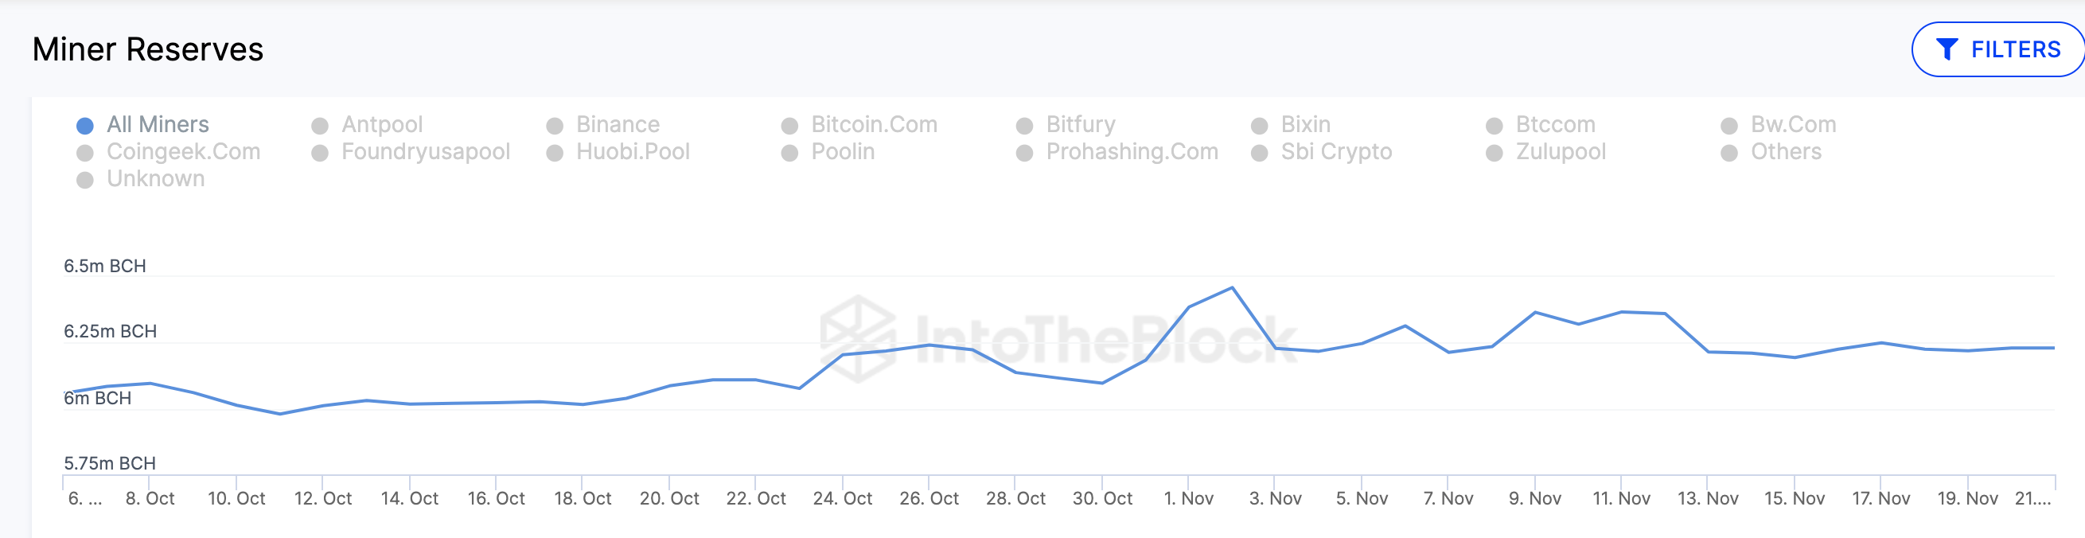
Task: Enable the Btccom legend entry
Action: click(x=1554, y=125)
